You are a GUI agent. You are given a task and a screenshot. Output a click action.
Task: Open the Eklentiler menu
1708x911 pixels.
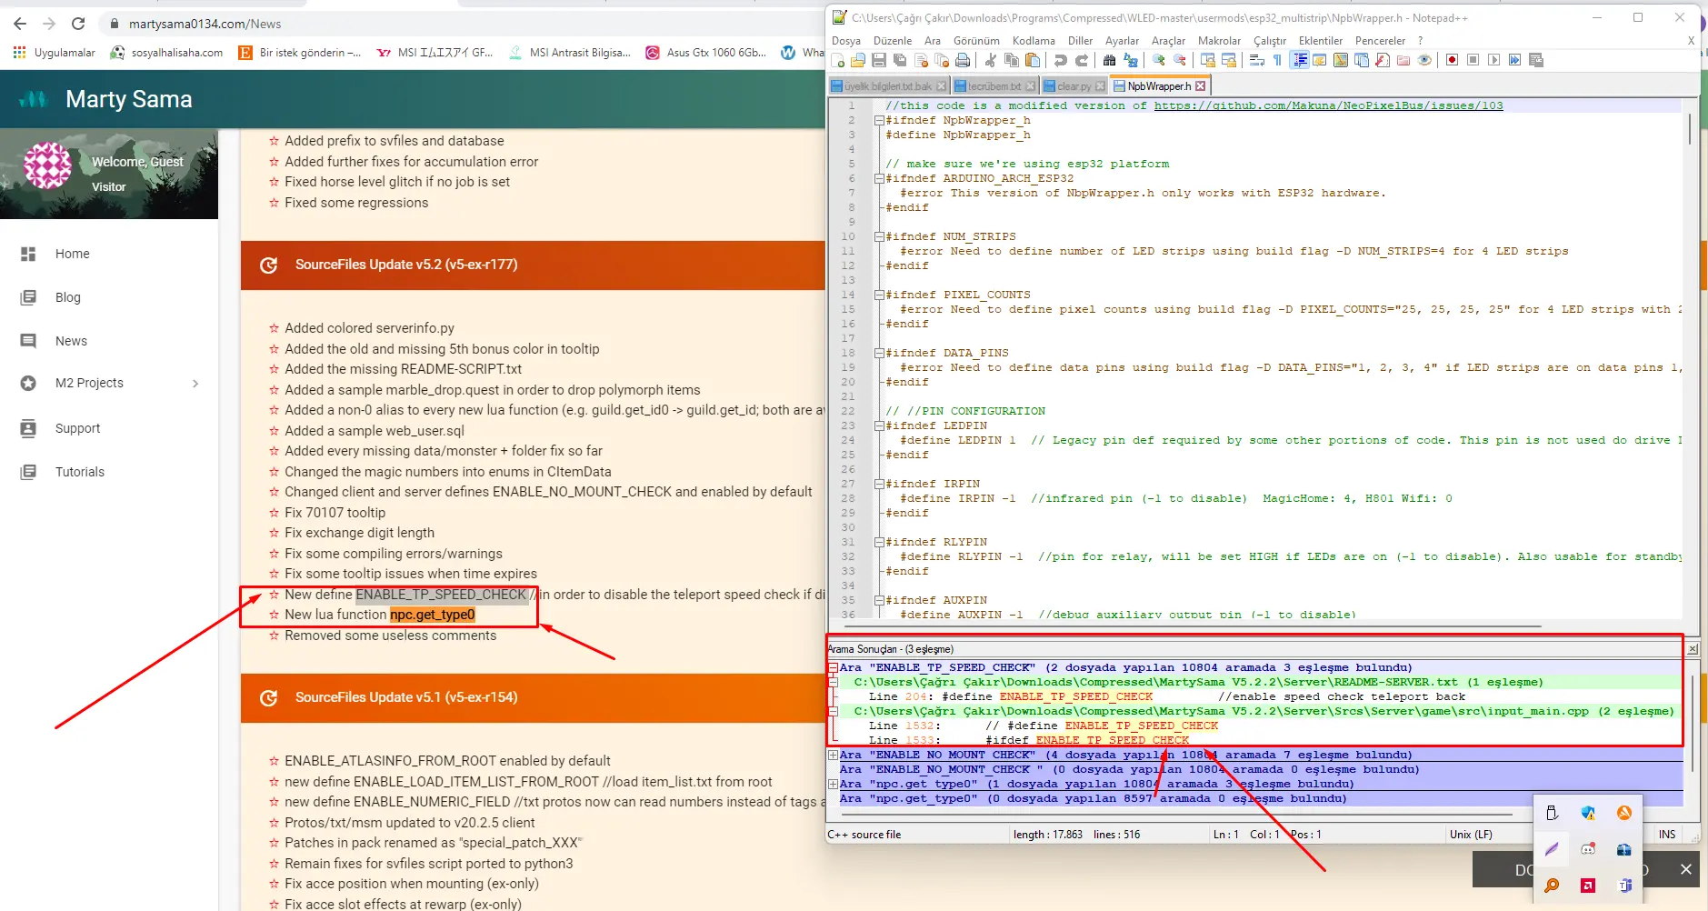pyautogui.click(x=1320, y=41)
